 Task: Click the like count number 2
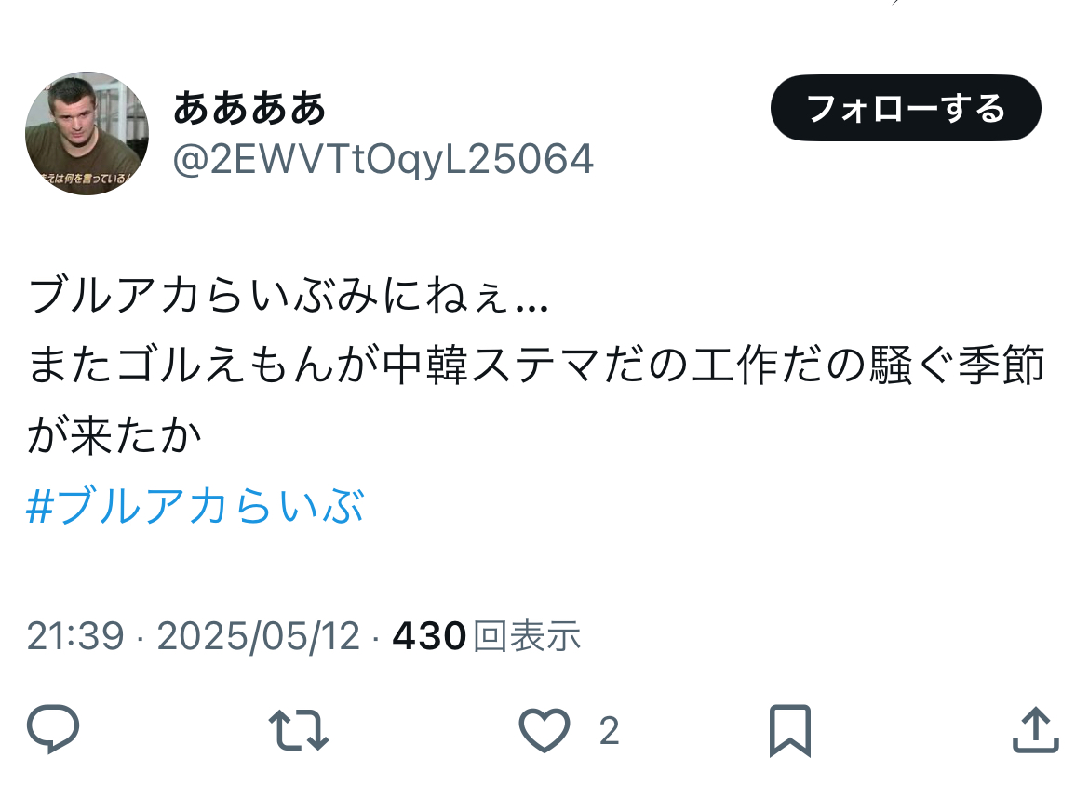609,731
